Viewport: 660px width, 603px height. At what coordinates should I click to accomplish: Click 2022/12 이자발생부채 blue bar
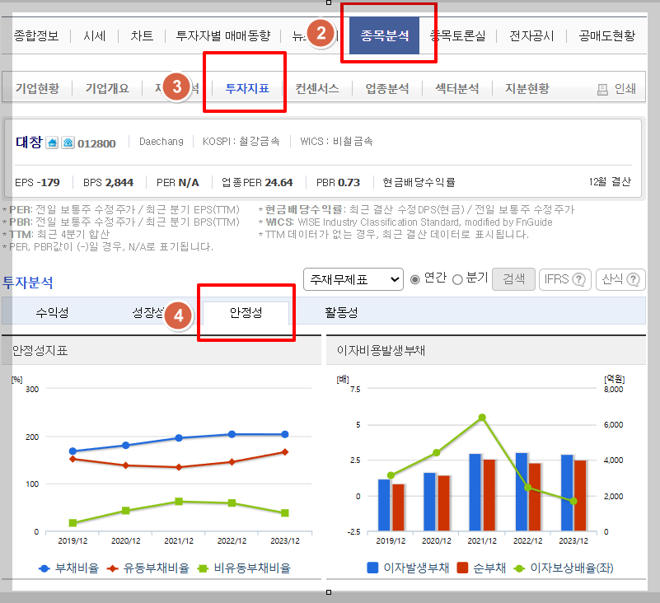click(521, 492)
